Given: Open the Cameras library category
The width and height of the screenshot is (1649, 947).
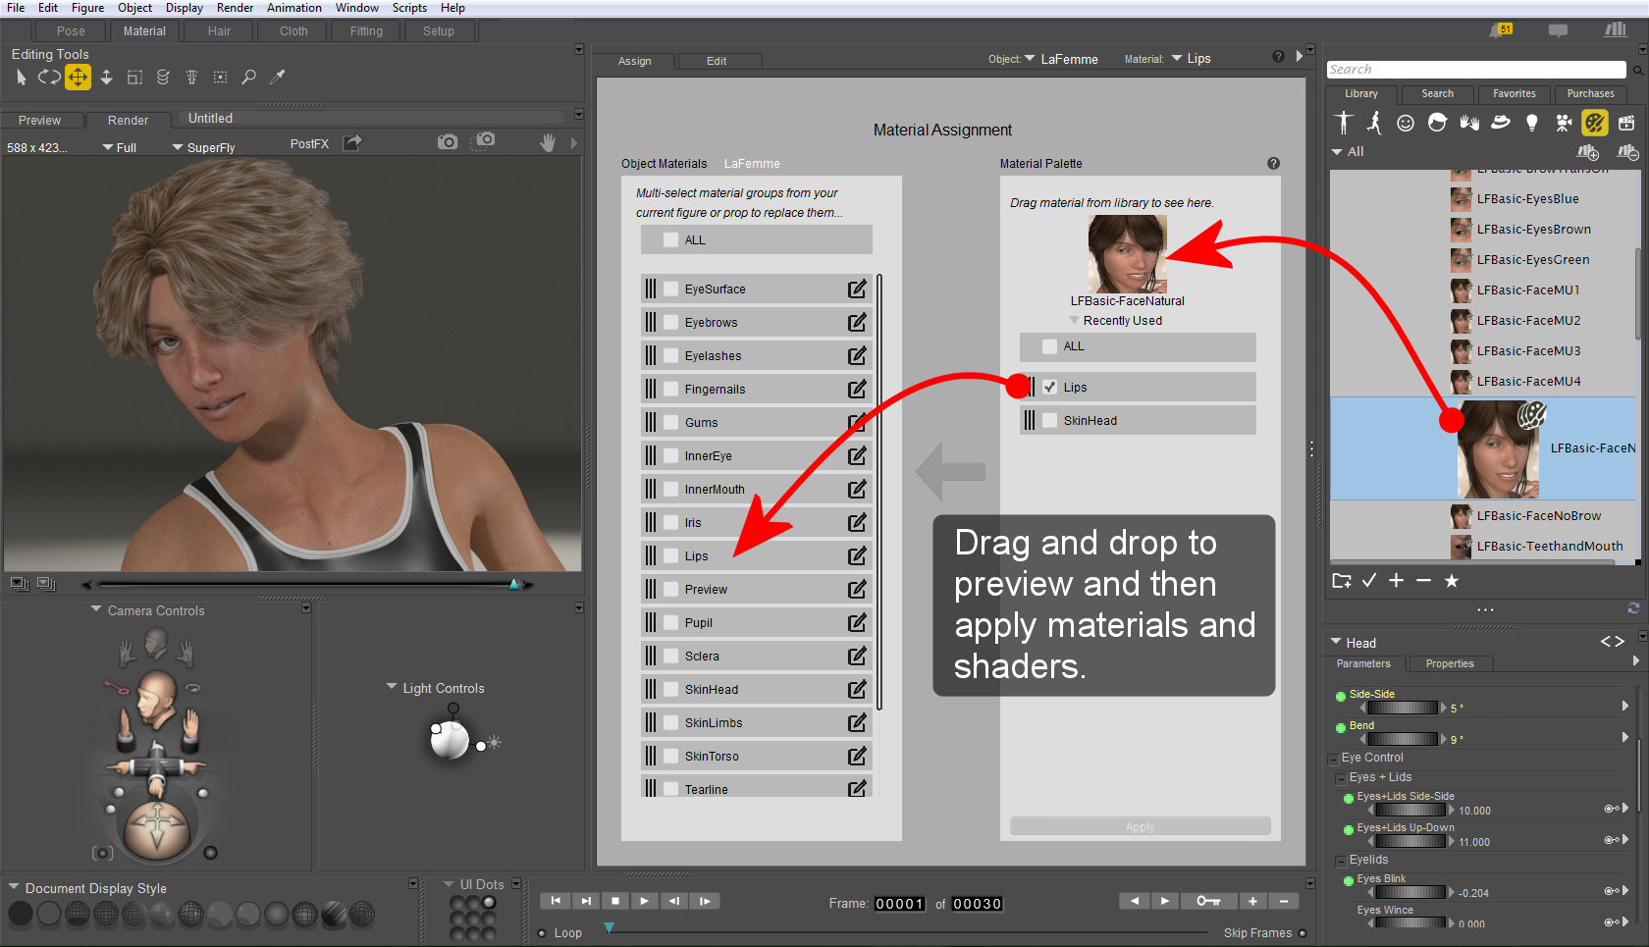Looking at the screenshot, I should [x=1564, y=123].
